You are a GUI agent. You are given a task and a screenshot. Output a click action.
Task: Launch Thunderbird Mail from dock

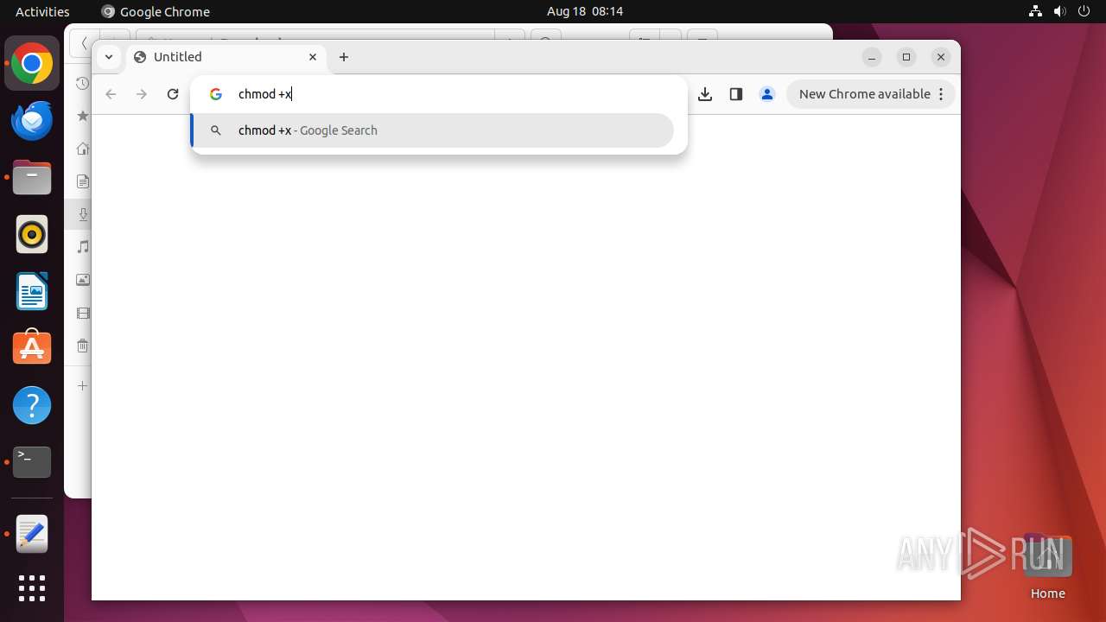click(32, 121)
